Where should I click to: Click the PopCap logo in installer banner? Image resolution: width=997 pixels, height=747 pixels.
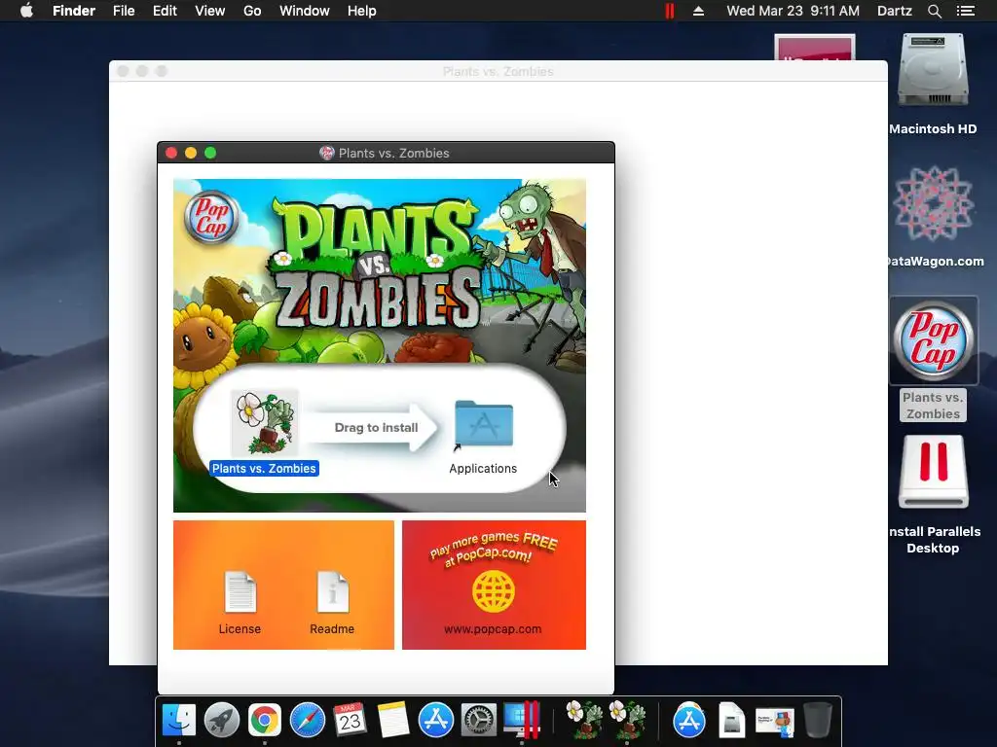[211, 217]
